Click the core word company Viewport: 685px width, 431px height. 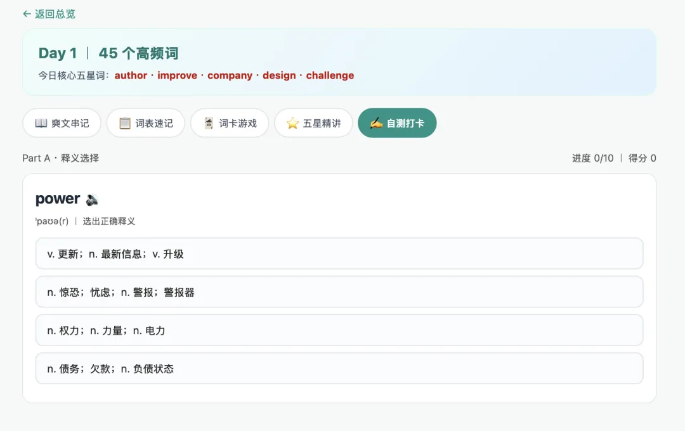[x=230, y=75]
